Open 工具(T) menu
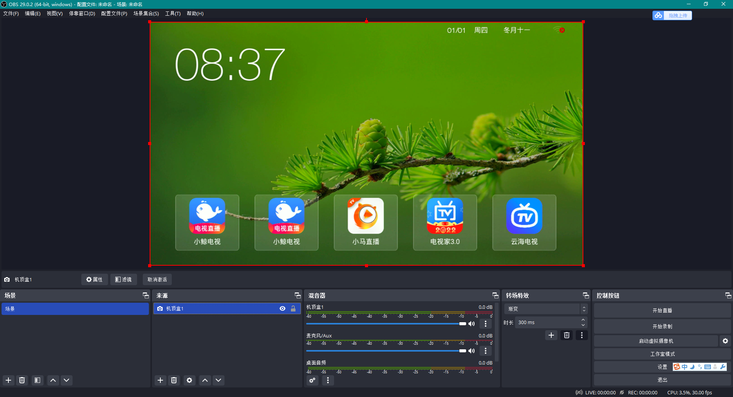The image size is (733, 397). [x=173, y=13]
